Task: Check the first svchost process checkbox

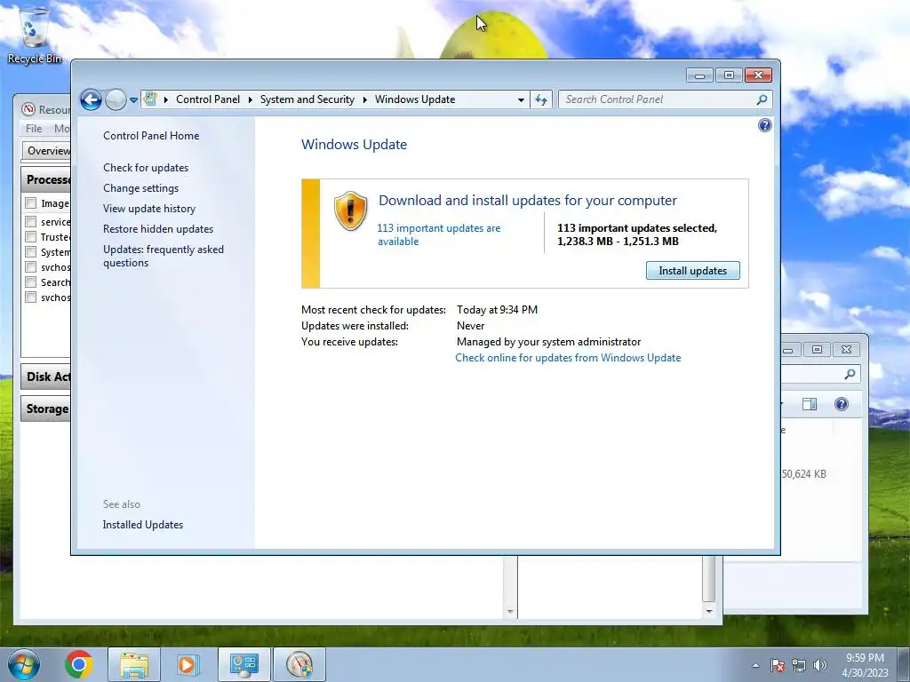Action: point(31,266)
